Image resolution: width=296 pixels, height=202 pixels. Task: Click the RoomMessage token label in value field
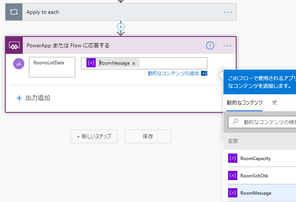pyautogui.click(x=115, y=63)
